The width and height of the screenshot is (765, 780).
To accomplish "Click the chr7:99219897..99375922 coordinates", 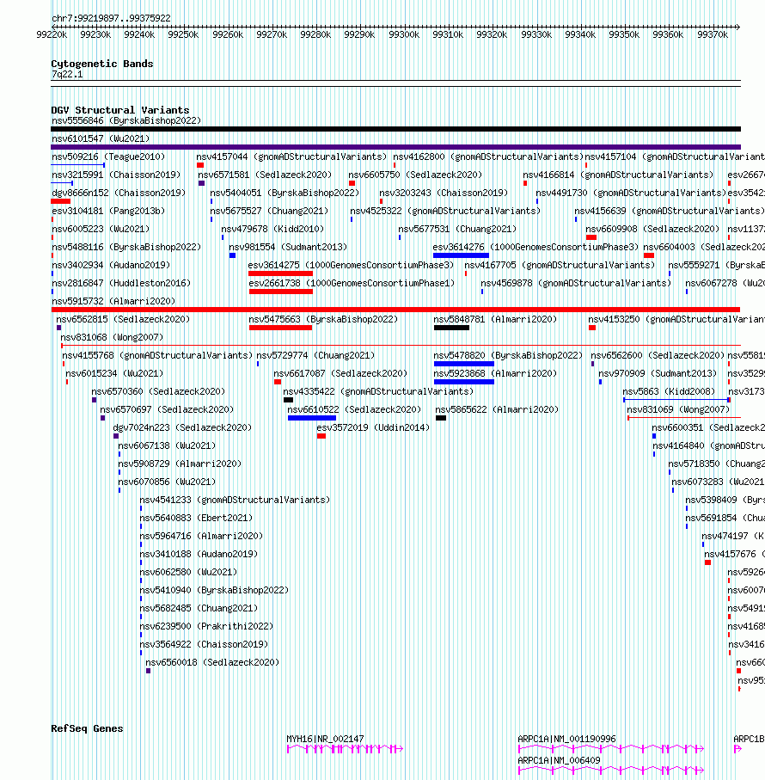I will 111,18.
